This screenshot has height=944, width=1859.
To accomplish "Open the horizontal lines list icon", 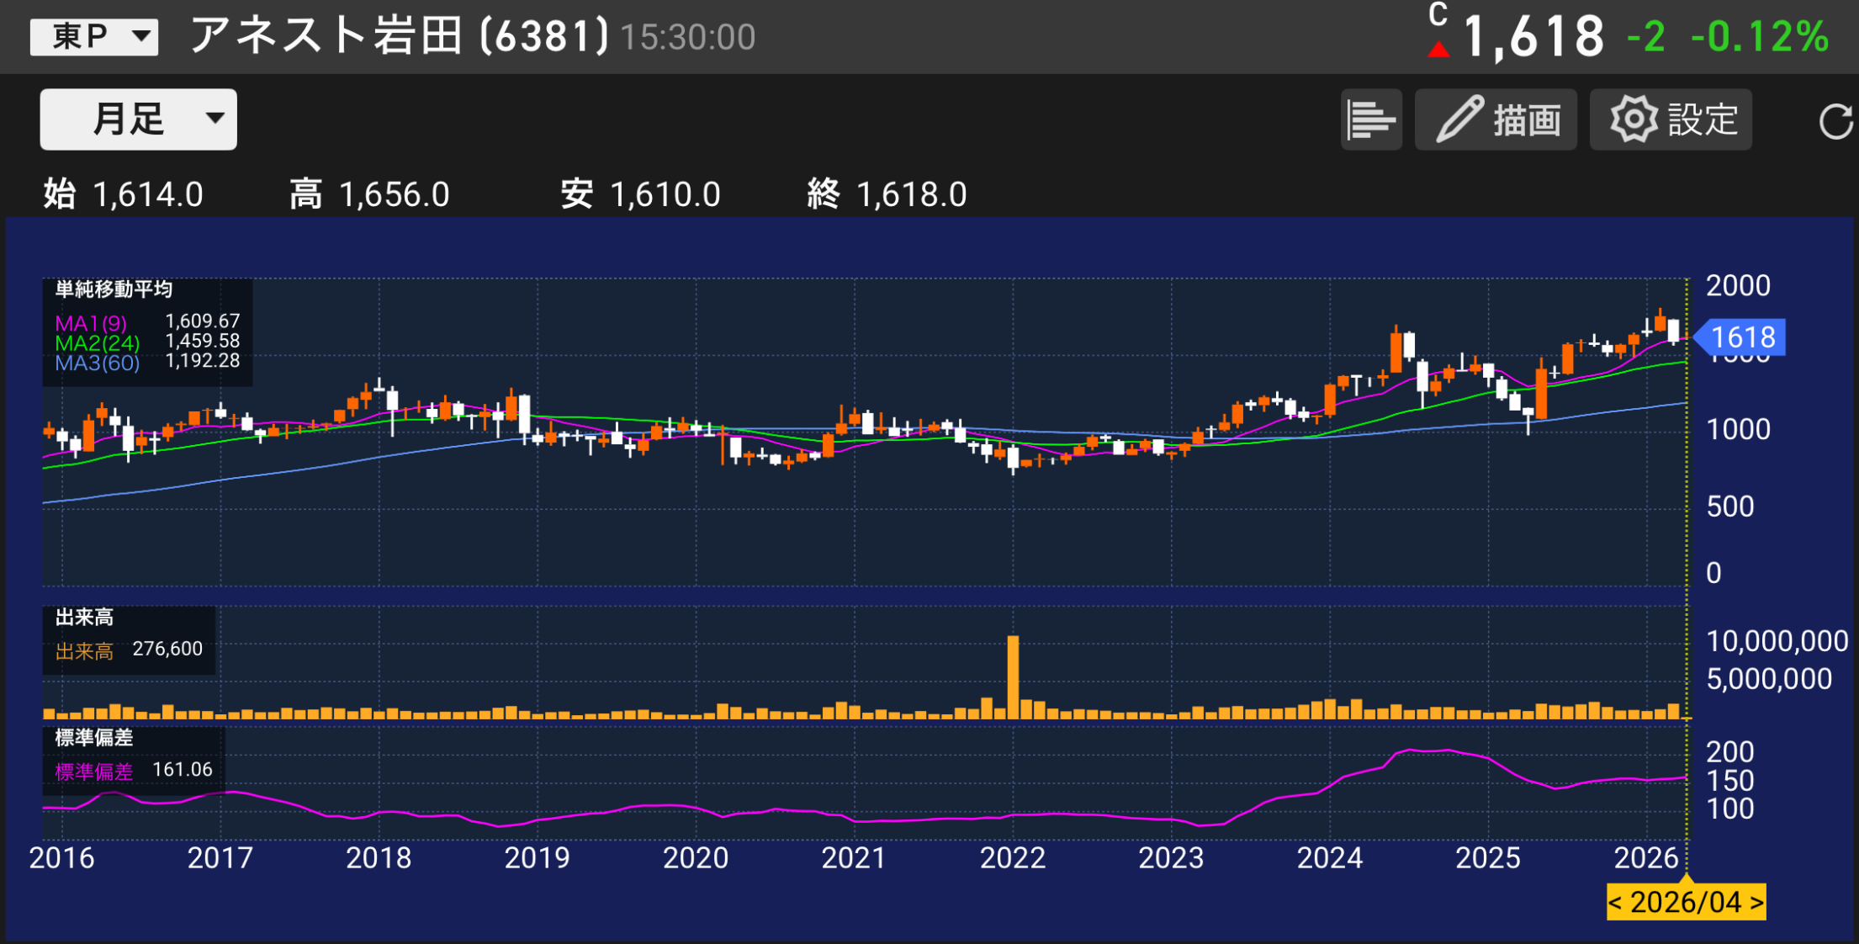I will click(1370, 119).
